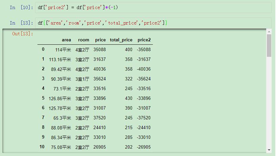Click row index 10 in the dataframe

pos(42,147)
